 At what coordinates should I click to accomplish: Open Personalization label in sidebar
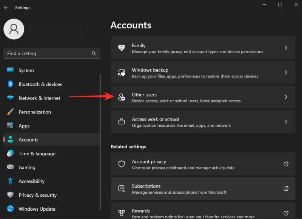click(x=35, y=112)
